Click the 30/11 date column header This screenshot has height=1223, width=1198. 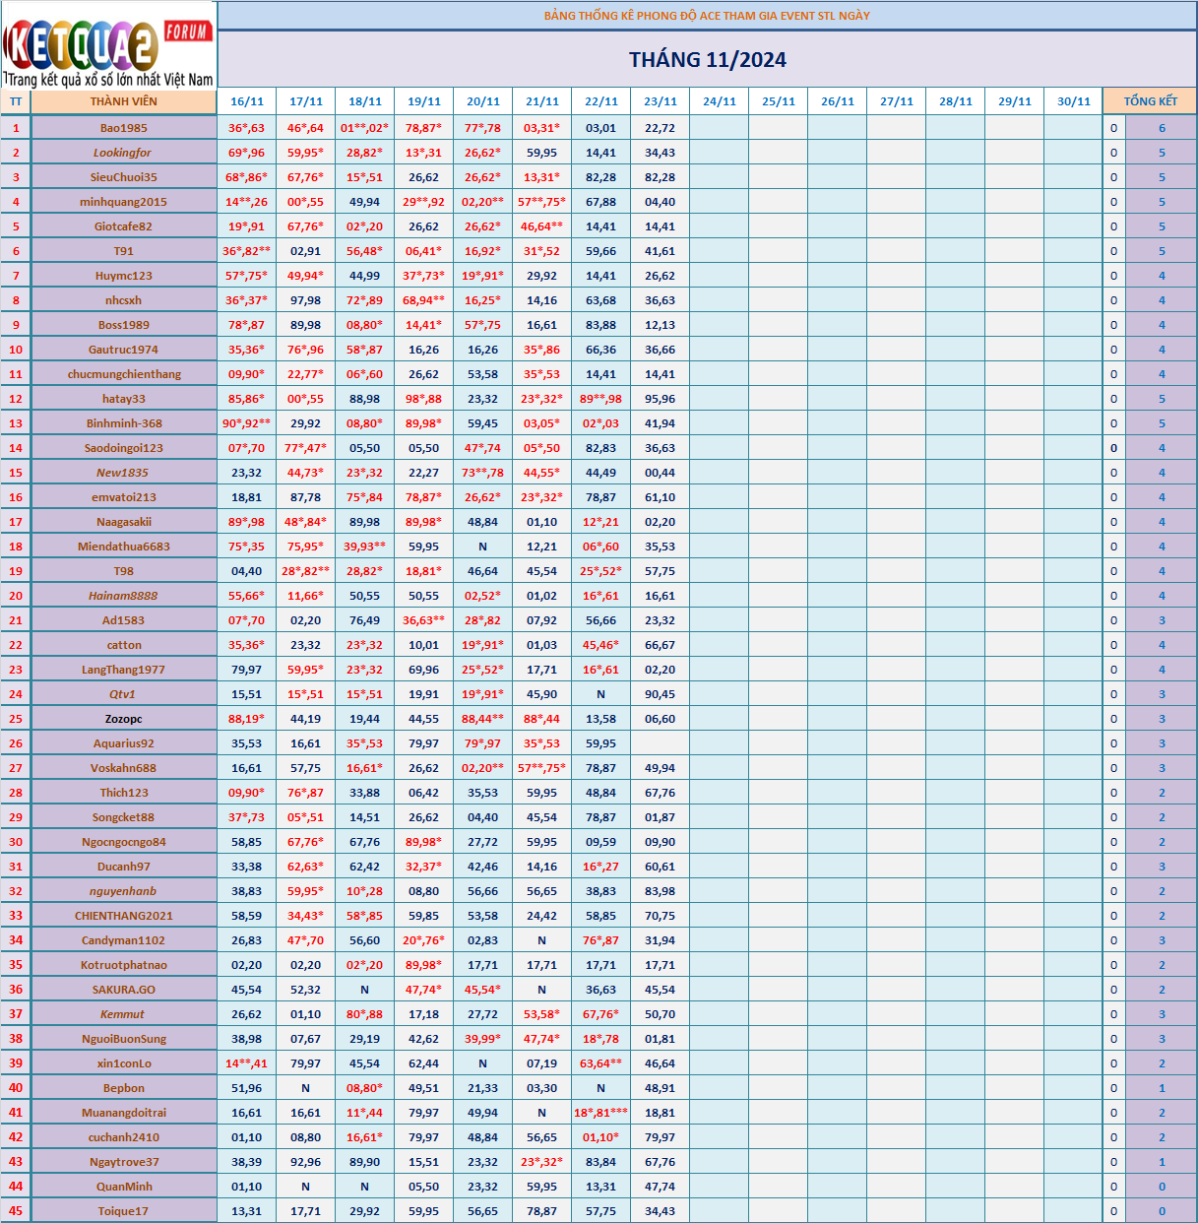[1074, 101]
